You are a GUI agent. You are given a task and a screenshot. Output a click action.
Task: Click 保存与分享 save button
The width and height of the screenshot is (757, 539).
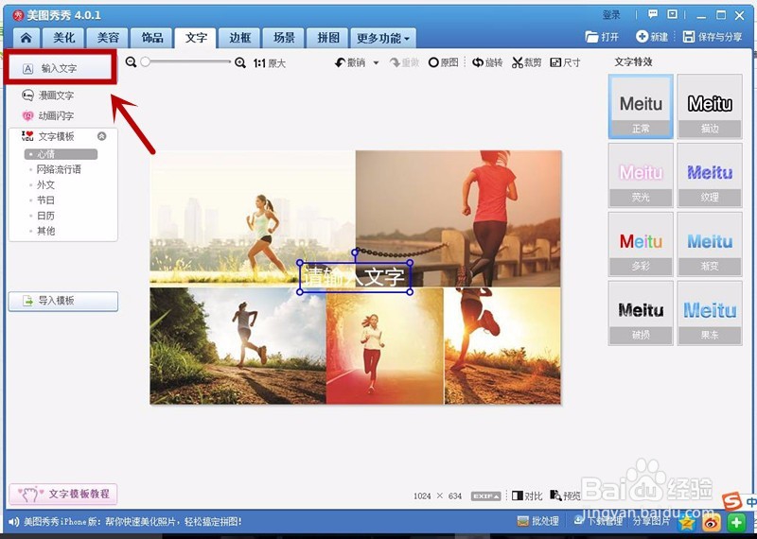pyautogui.click(x=713, y=37)
